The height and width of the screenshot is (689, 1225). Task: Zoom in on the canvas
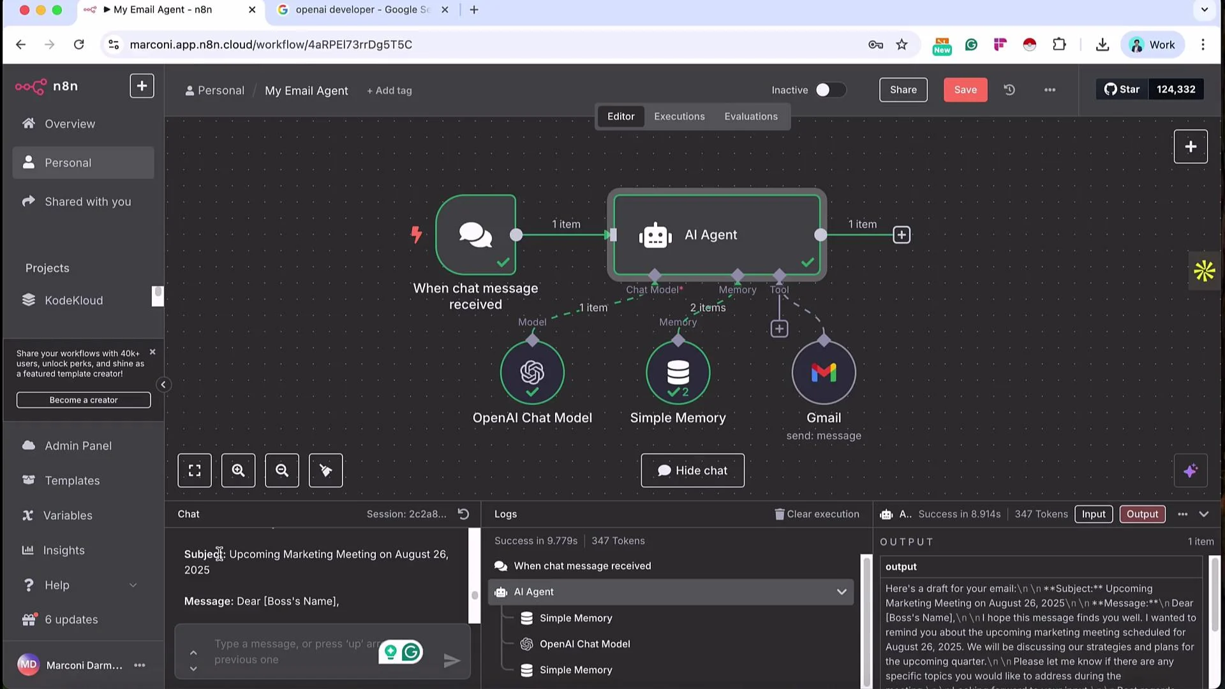coord(239,471)
